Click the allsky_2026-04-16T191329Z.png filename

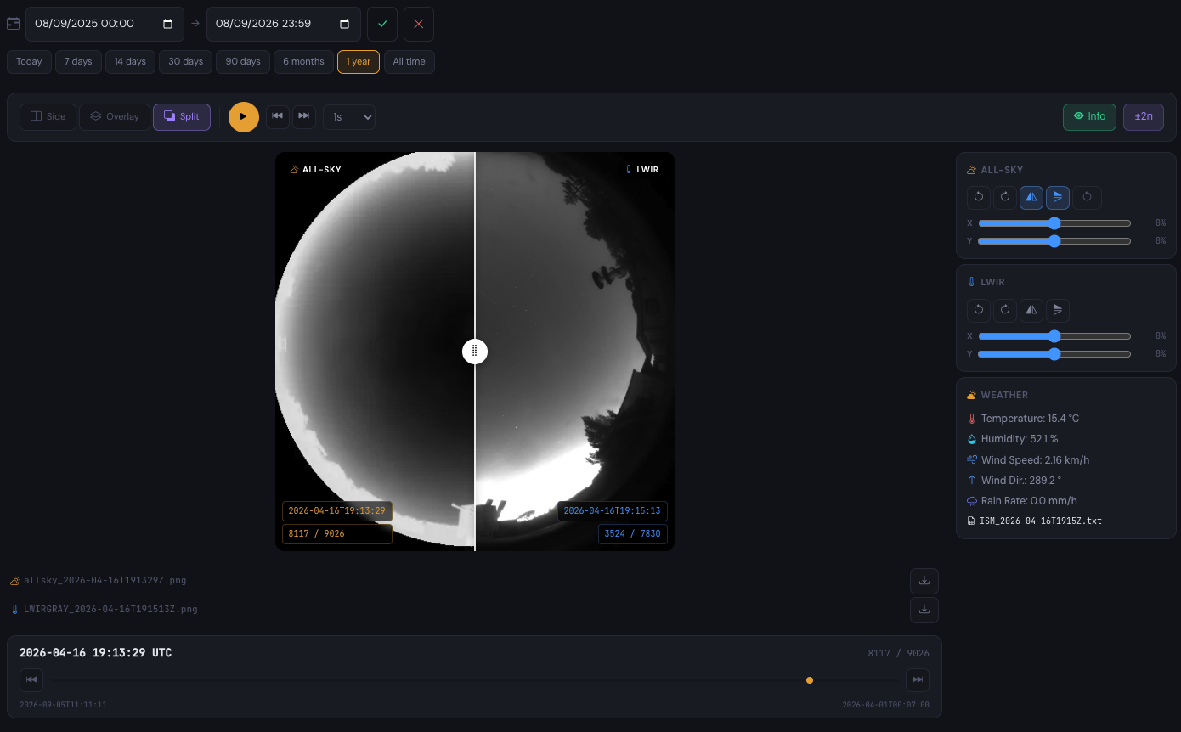click(x=105, y=581)
